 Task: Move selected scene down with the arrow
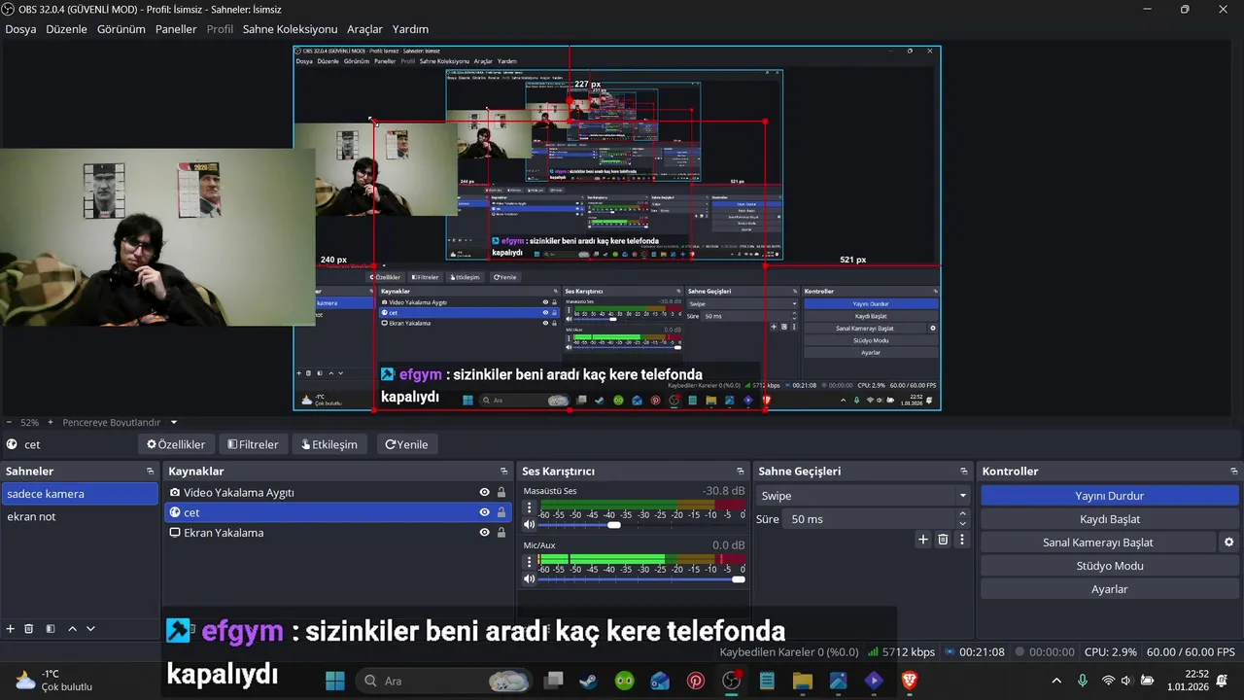point(90,629)
